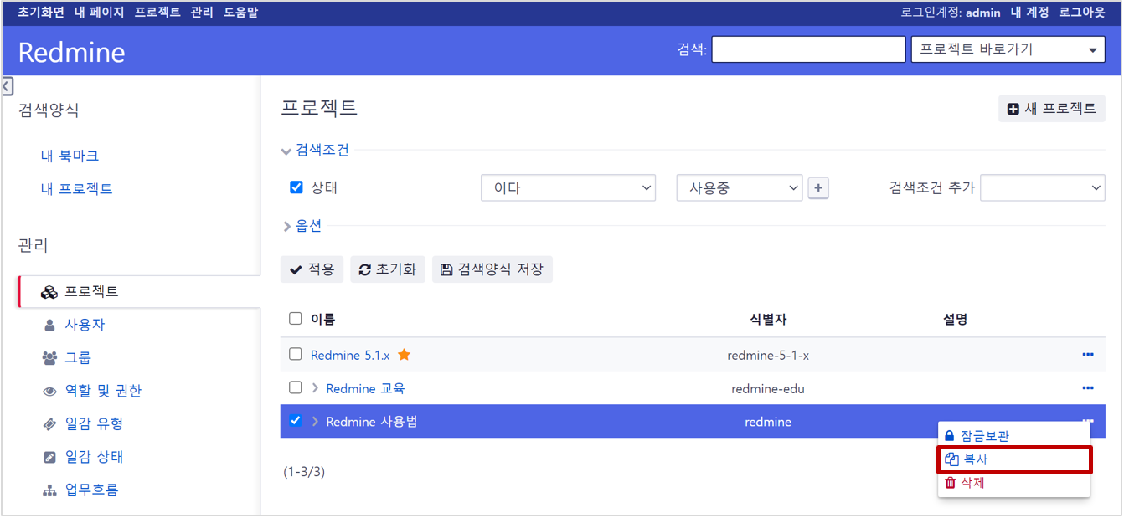Open the actions ellipsis for Redmine 5.1.x

1088,355
